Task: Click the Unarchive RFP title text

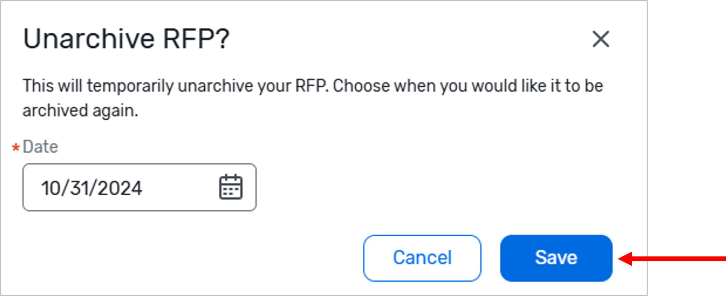Action: 126,39
